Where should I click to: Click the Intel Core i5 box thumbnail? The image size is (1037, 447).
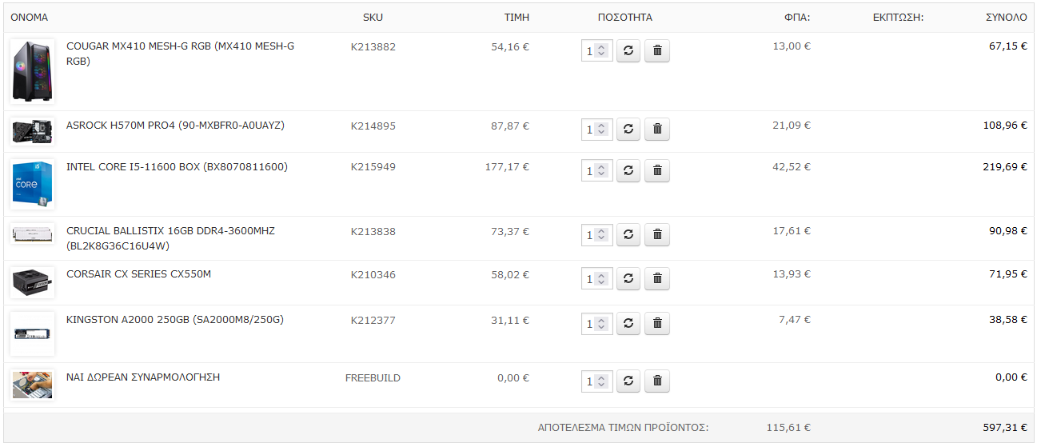pyautogui.click(x=33, y=185)
